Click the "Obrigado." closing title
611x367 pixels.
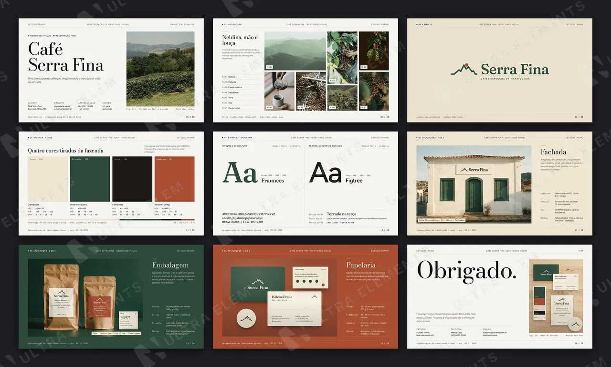click(466, 271)
